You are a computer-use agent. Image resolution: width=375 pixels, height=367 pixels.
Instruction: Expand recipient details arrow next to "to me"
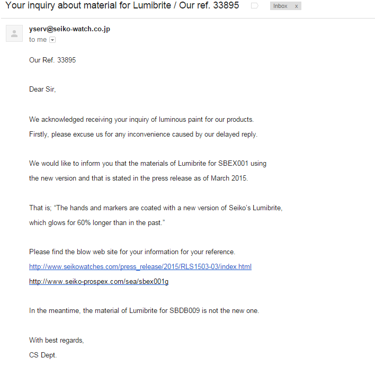pos(52,40)
